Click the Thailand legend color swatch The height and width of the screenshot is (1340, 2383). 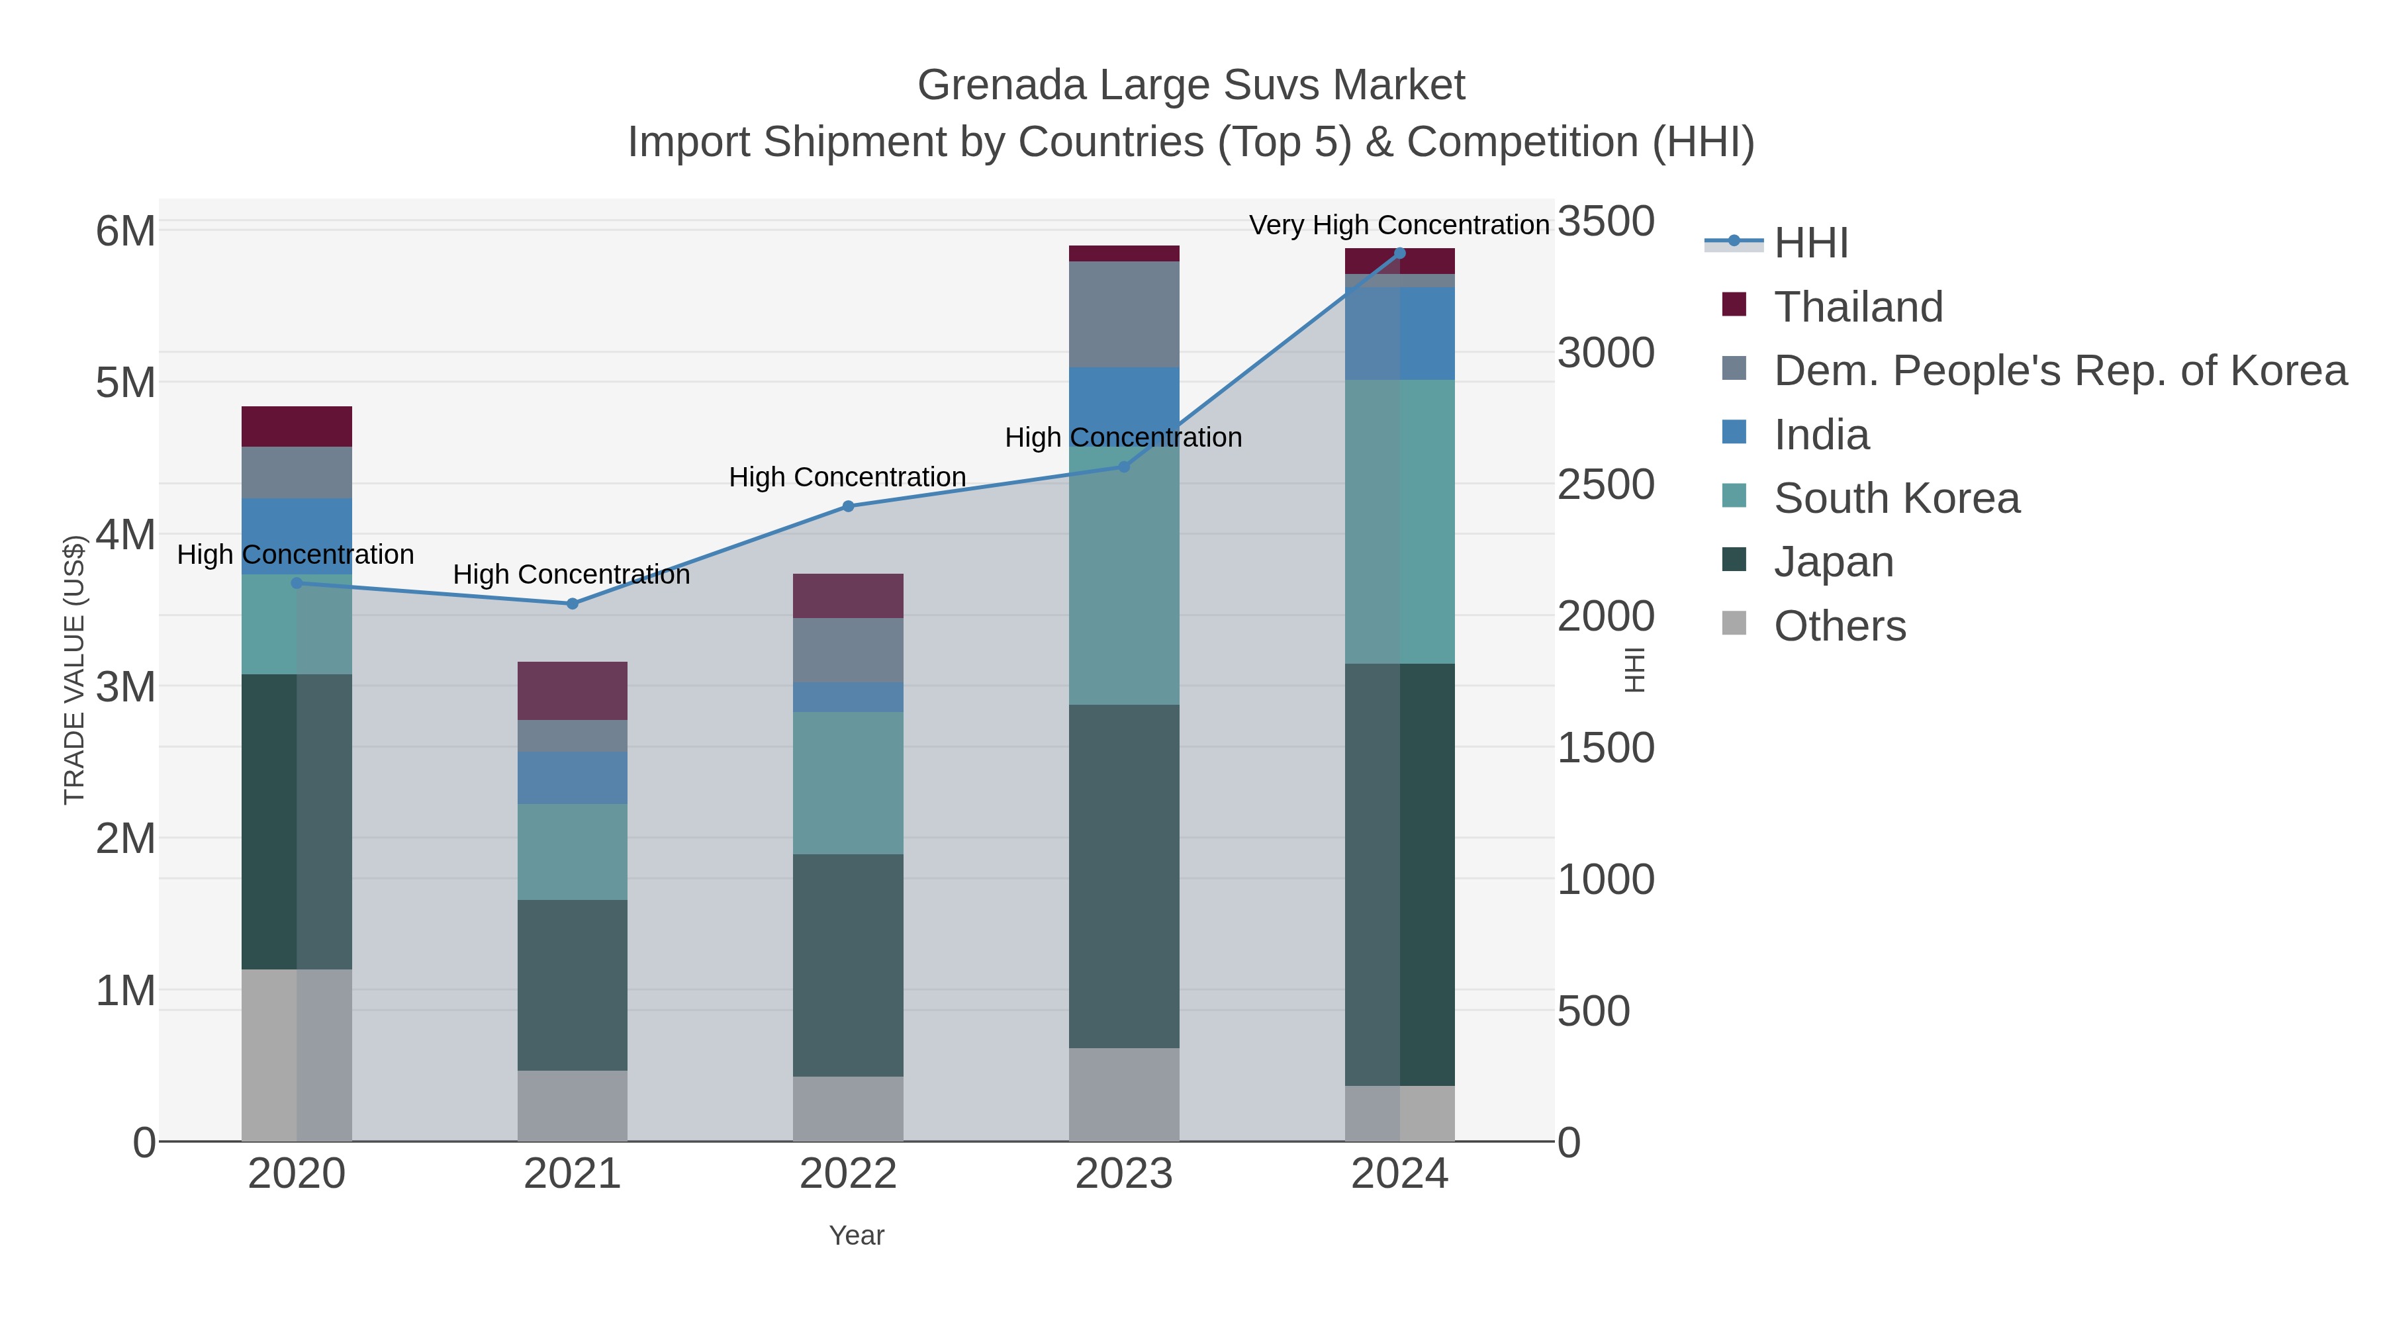tap(1734, 304)
